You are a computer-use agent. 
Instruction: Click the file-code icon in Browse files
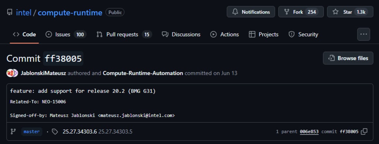pos(331,58)
